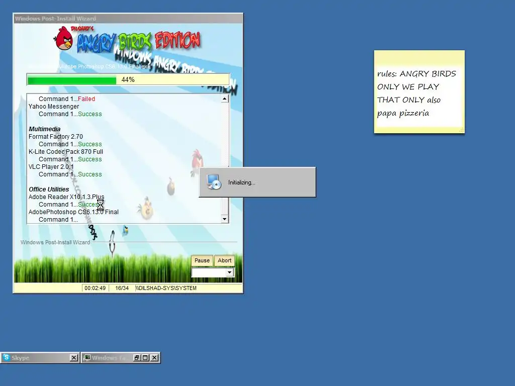
Task: Close the Skype taskbar window
Action: 74,358
